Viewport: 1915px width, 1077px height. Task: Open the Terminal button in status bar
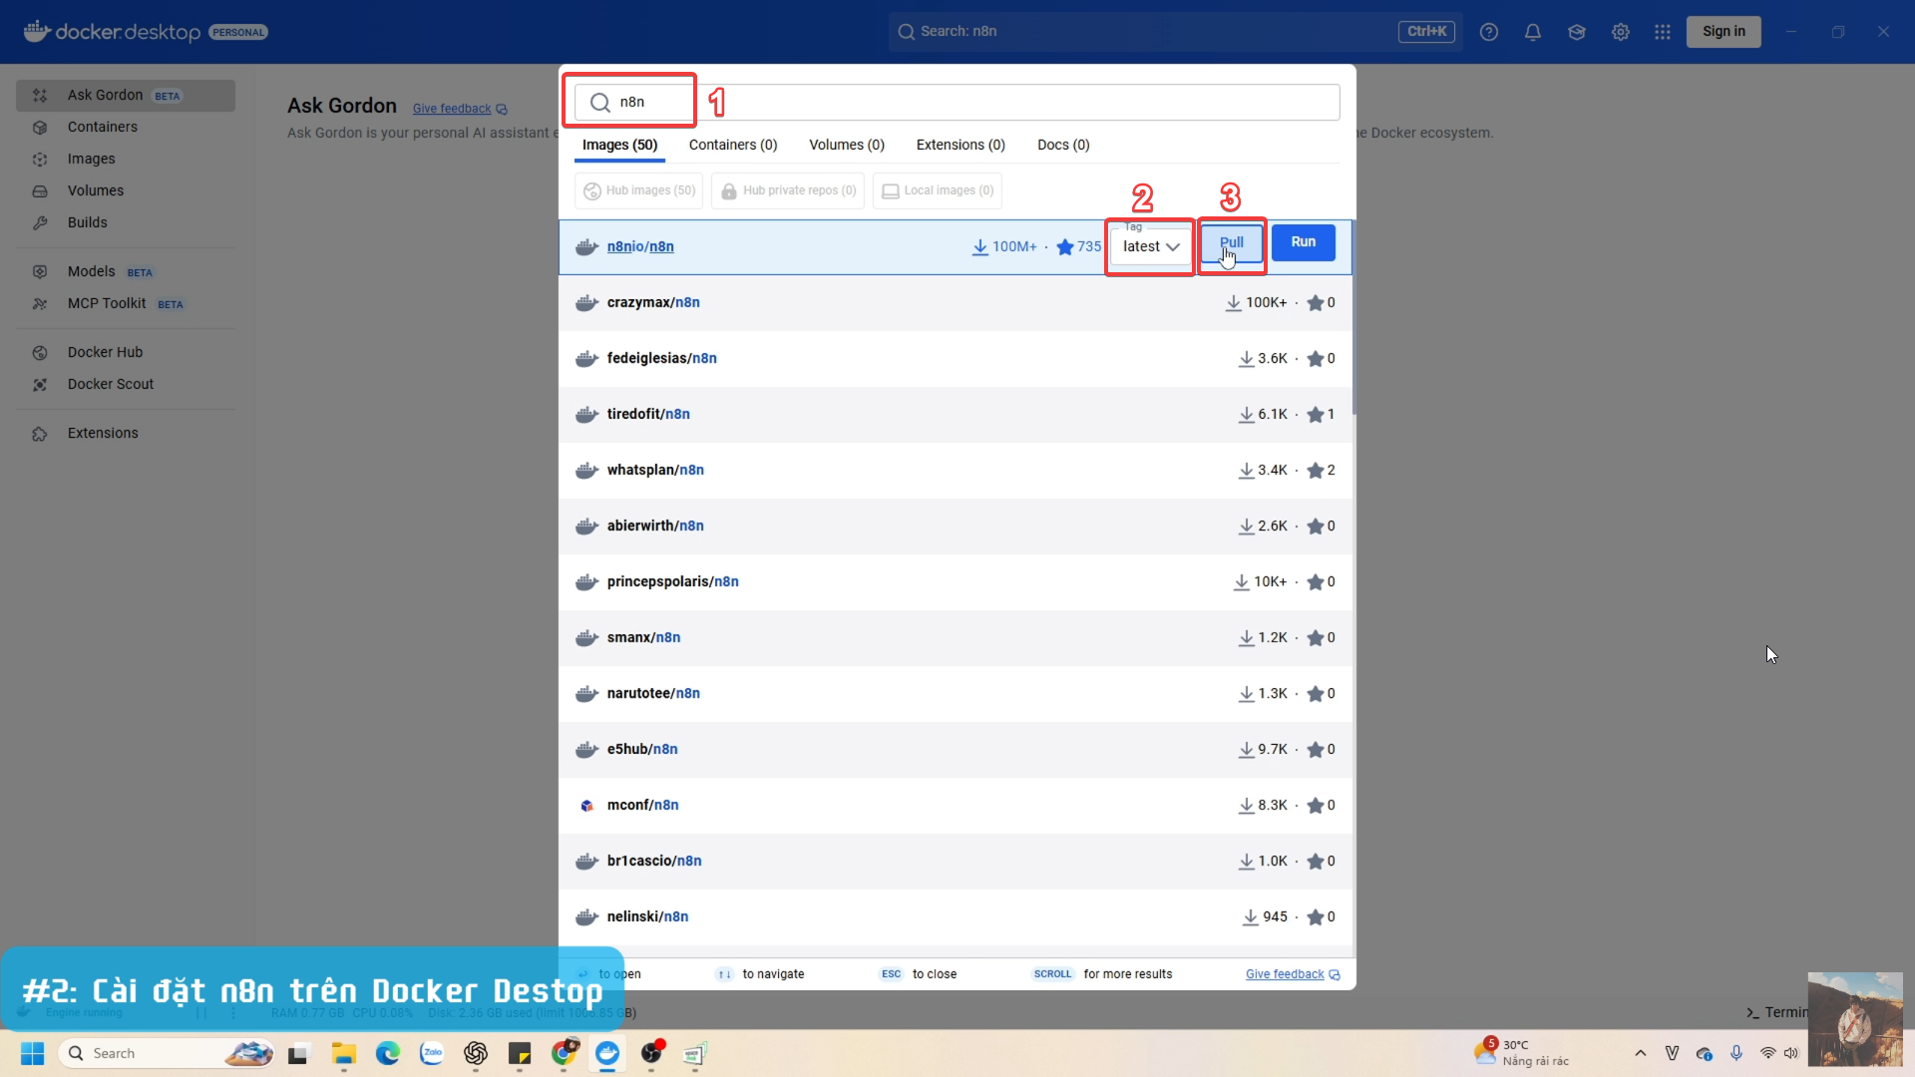1777,1012
